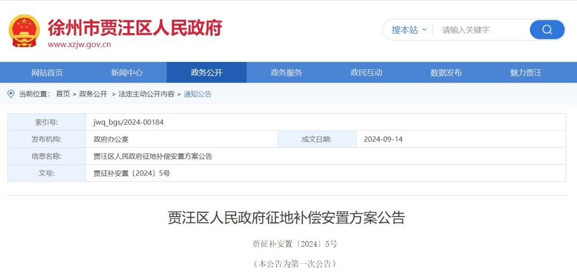
Task: Open the 数据发布 nav tab
Action: click(x=446, y=73)
